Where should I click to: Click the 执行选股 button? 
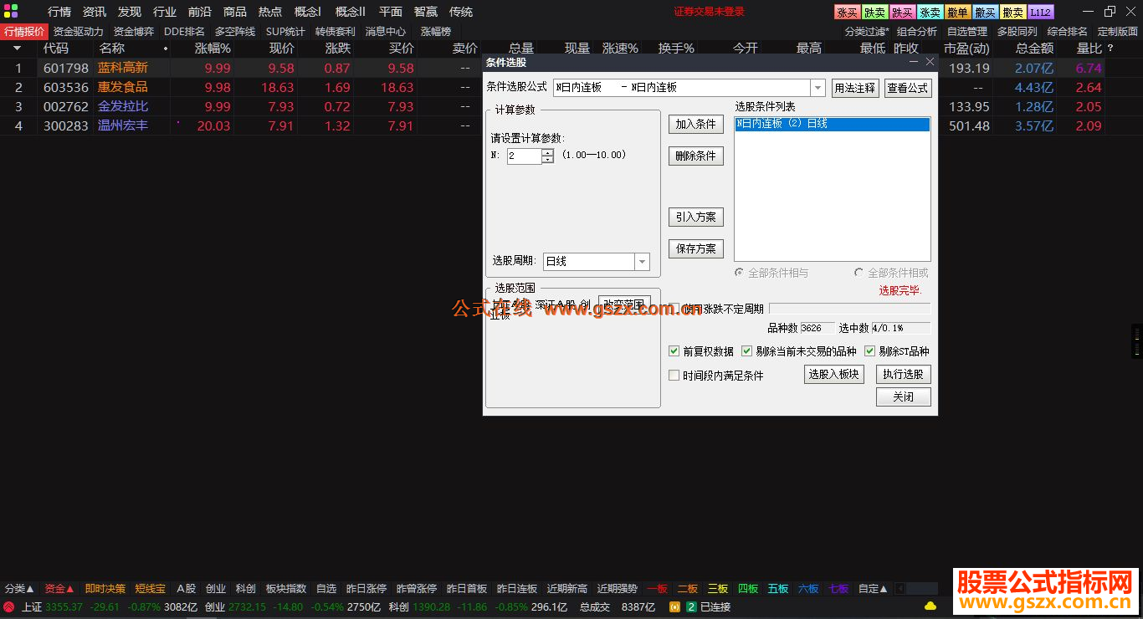(x=904, y=375)
